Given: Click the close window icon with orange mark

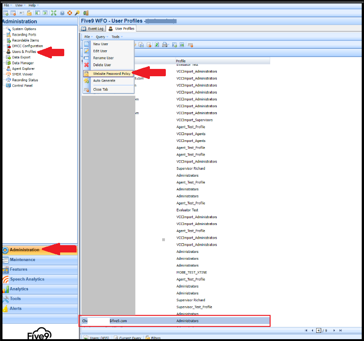Looking at the screenshot, I should point(13,13).
